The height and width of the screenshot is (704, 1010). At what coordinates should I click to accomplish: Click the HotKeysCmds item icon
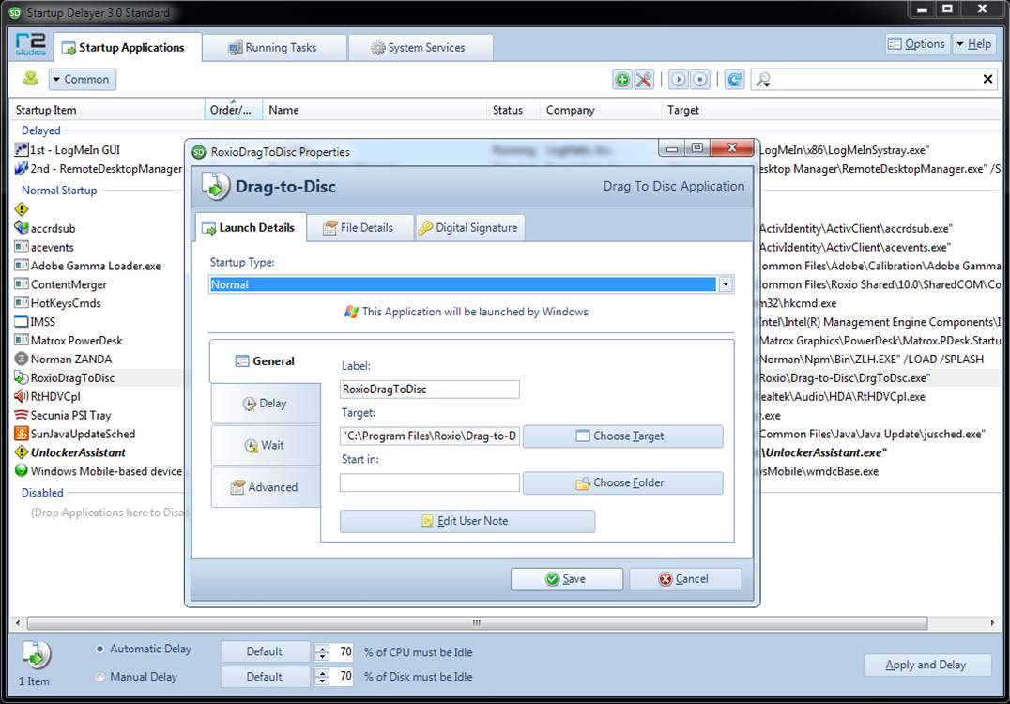pyautogui.click(x=22, y=303)
